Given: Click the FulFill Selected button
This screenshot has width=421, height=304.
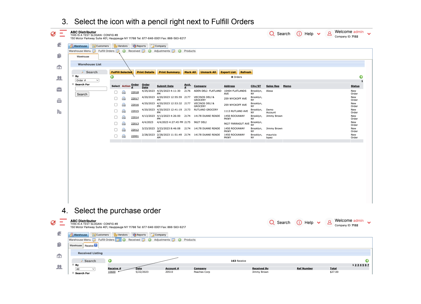Looking at the screenshot, I should 121,72.
